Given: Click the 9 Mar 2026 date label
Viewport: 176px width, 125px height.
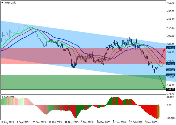Looking at the screenshot, I should click(x=152, y=122).
